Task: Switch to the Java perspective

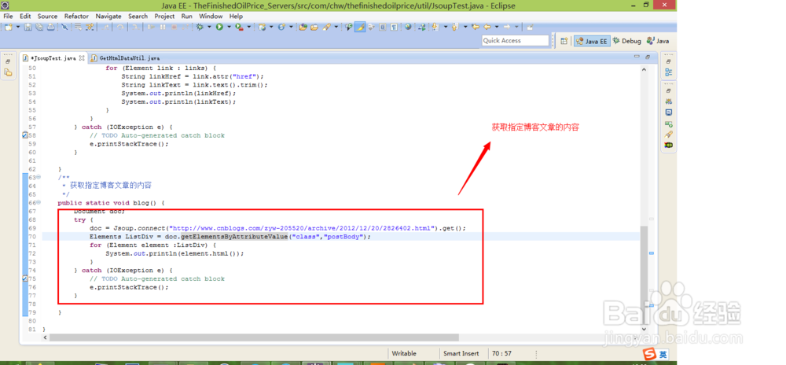Action: click(x=658, y=41)
